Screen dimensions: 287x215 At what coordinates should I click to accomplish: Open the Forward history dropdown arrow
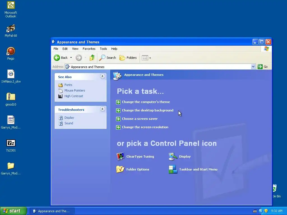tap(85, 58)
